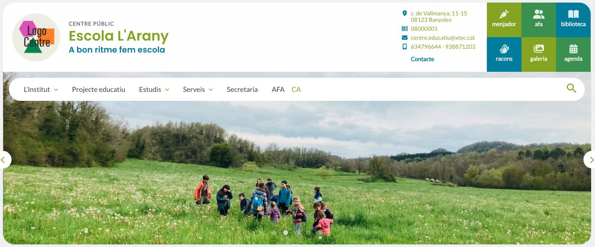Open the menjador tile with carrot icon
The width and height of the screenshot is (595, 247).
pos(504,20)
